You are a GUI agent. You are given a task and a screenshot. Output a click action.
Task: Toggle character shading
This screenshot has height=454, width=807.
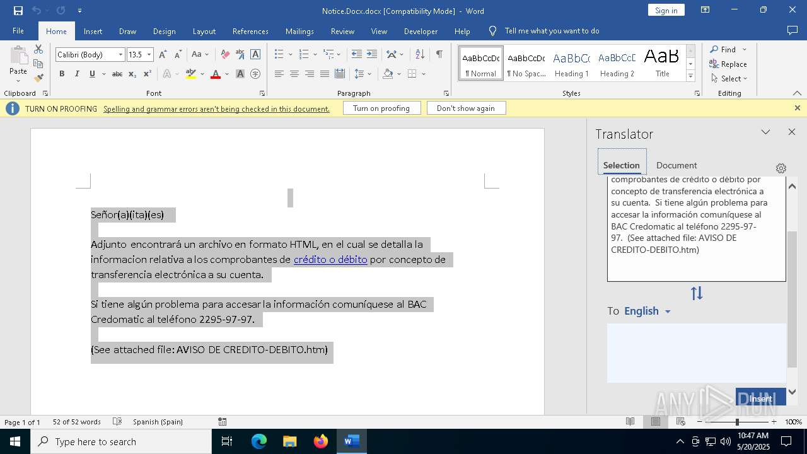(x=240, y=74)
